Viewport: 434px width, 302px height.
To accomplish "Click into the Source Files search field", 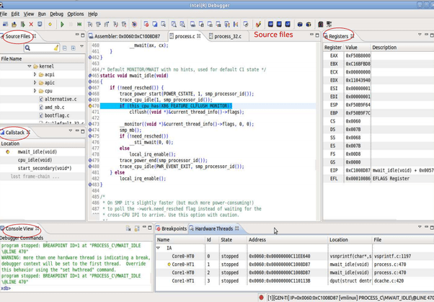I will pyautogui.click(x=42, y=48).
